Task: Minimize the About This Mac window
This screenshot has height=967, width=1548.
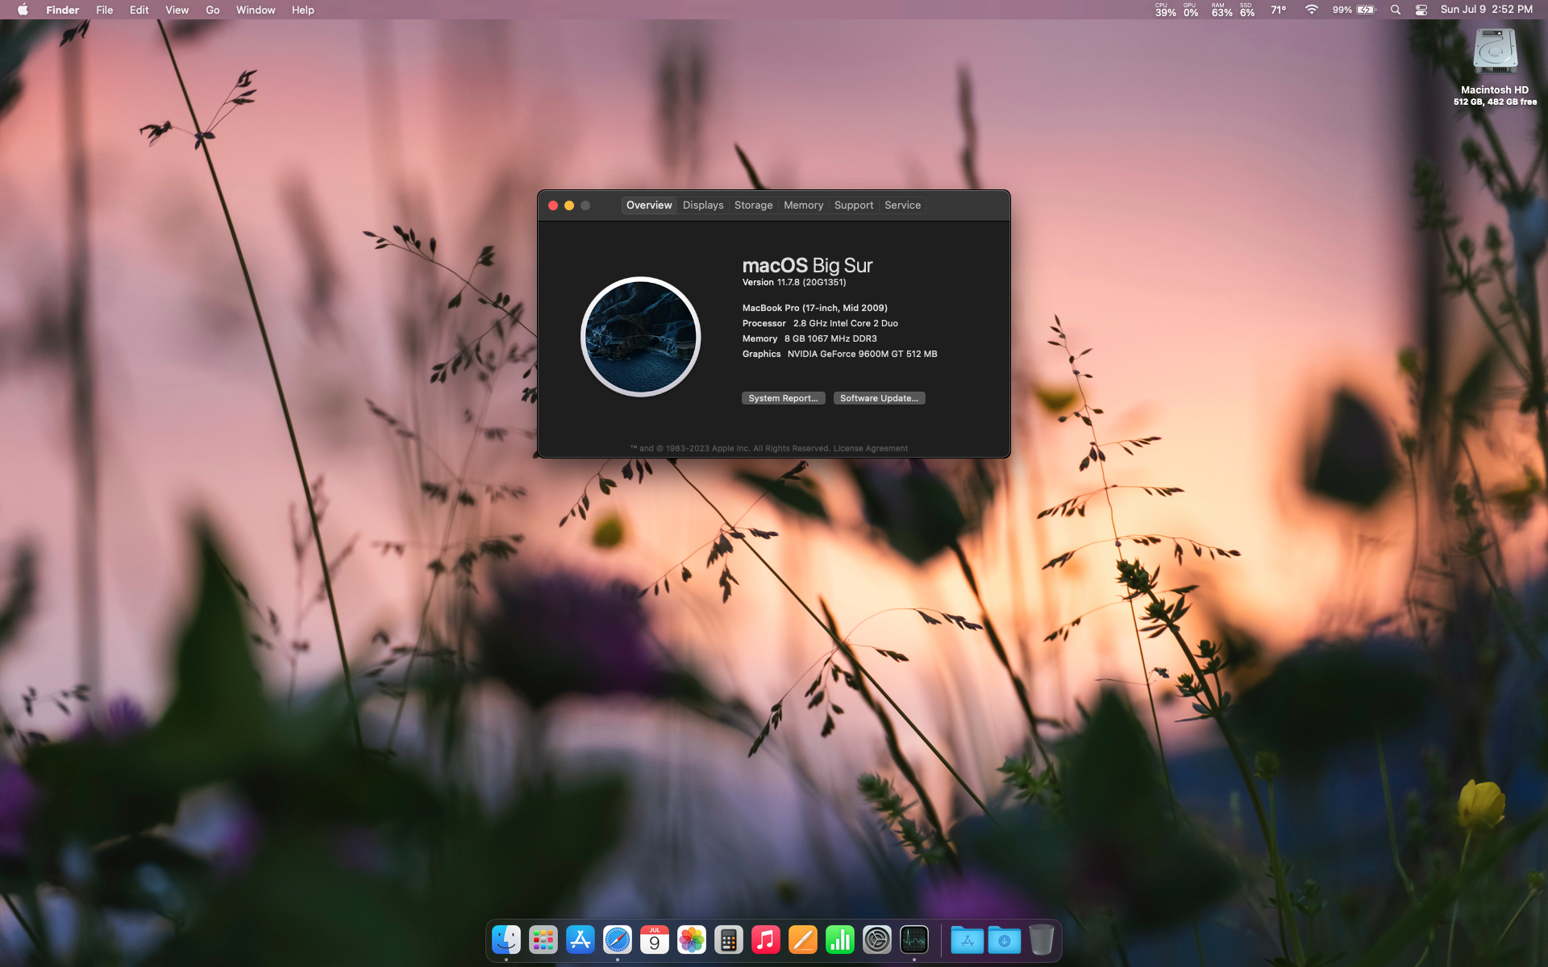Action: tap(569, 205)
